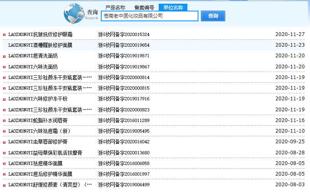Open the LAOZHONGYI益母草焕彩肌活按摩膏 link

click(45, 153)
